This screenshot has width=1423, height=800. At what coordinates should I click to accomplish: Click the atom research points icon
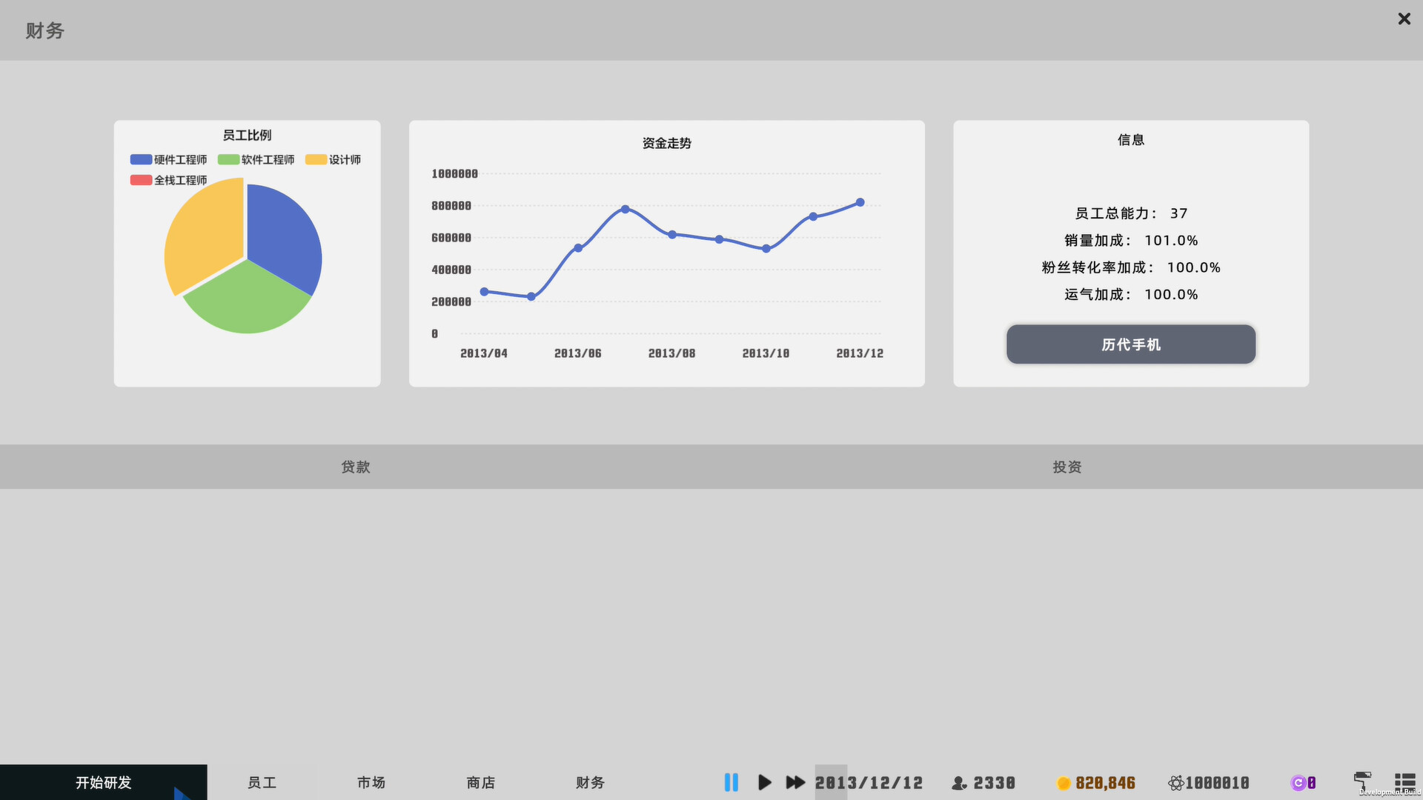pyautogui.click(x=1175, y=783)
